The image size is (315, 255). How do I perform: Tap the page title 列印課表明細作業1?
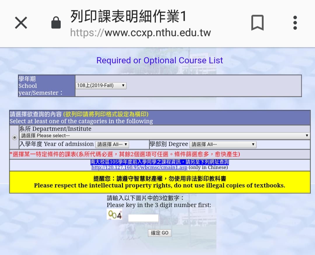click(128, 16)
